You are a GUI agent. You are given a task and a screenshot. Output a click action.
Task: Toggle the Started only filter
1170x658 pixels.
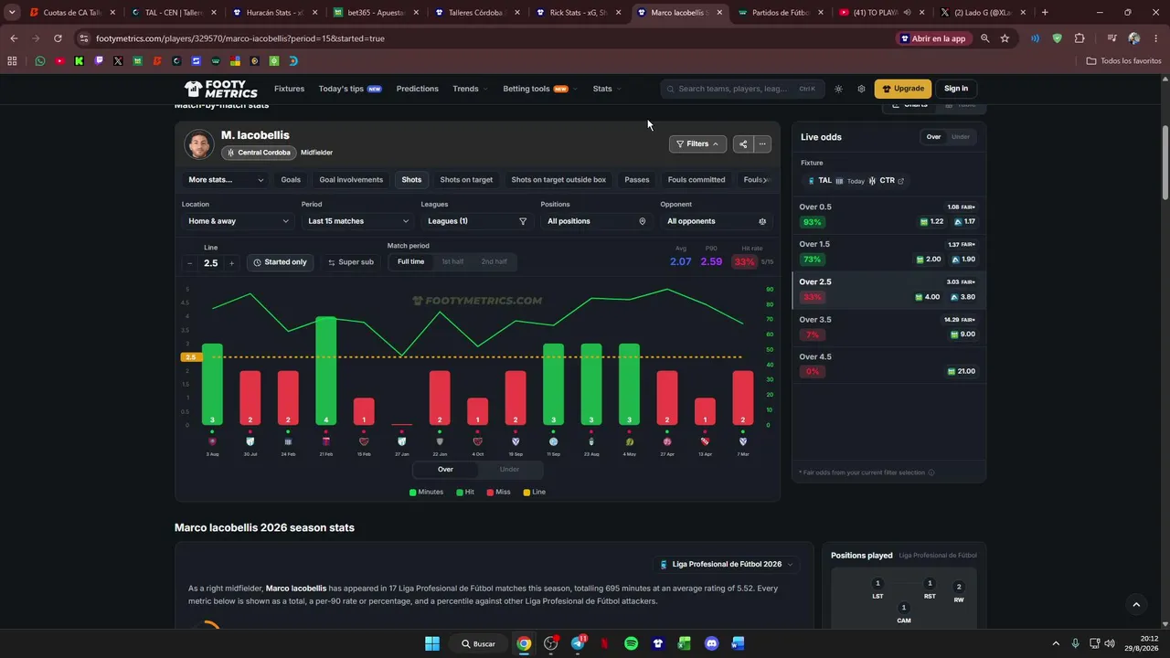280,262
